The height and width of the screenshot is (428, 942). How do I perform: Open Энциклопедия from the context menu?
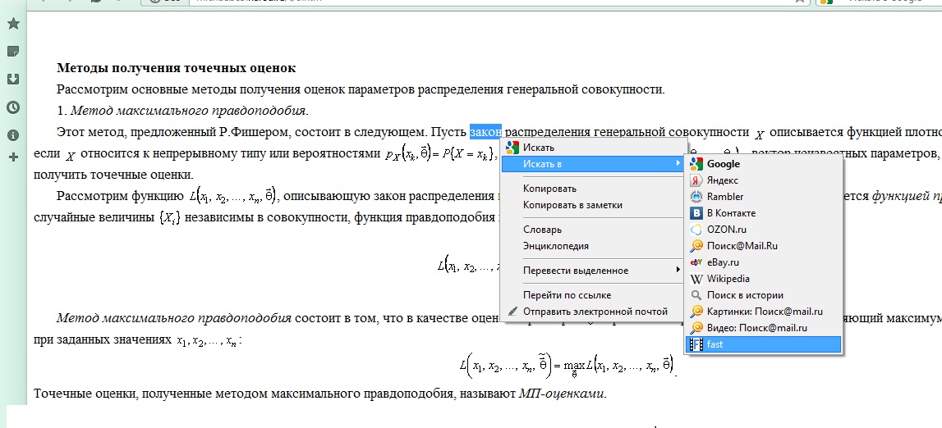click(594, 246)
